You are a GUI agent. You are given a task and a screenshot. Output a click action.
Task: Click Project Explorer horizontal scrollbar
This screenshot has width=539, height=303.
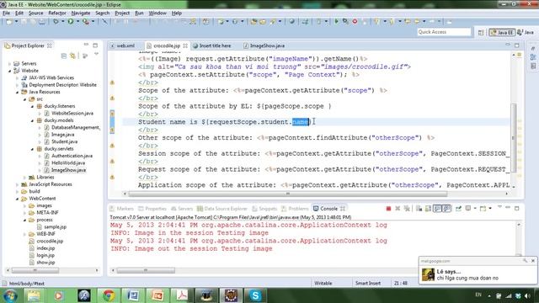[35, 271]
